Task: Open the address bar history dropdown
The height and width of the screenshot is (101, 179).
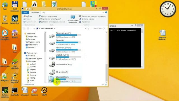Action: [86, 29]
